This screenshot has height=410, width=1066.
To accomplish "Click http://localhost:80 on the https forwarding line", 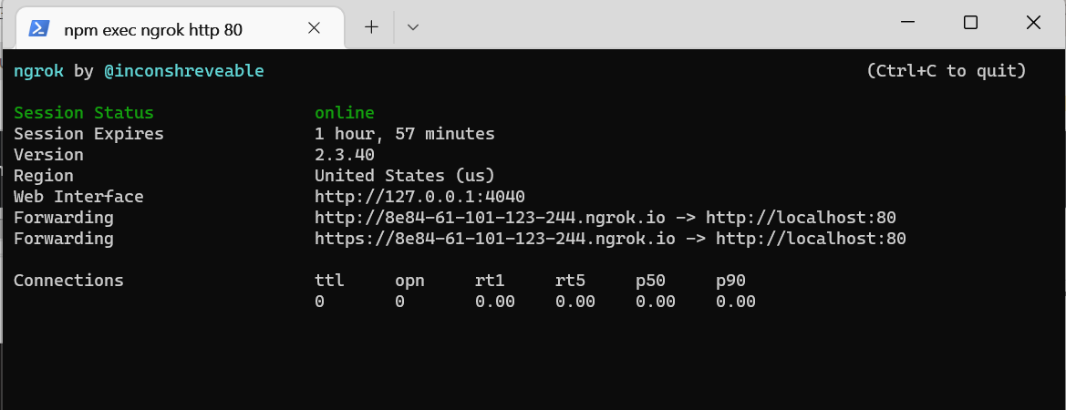I will pos(811,239).
